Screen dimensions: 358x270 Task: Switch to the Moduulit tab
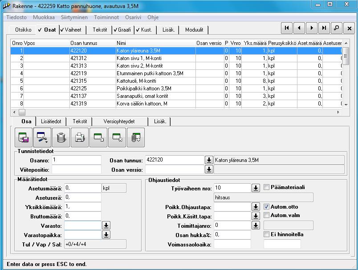click(194, 30)
